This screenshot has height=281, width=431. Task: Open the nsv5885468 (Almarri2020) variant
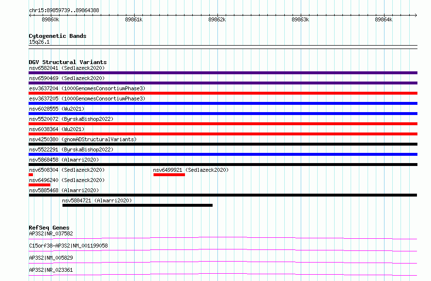click(64, 190)
